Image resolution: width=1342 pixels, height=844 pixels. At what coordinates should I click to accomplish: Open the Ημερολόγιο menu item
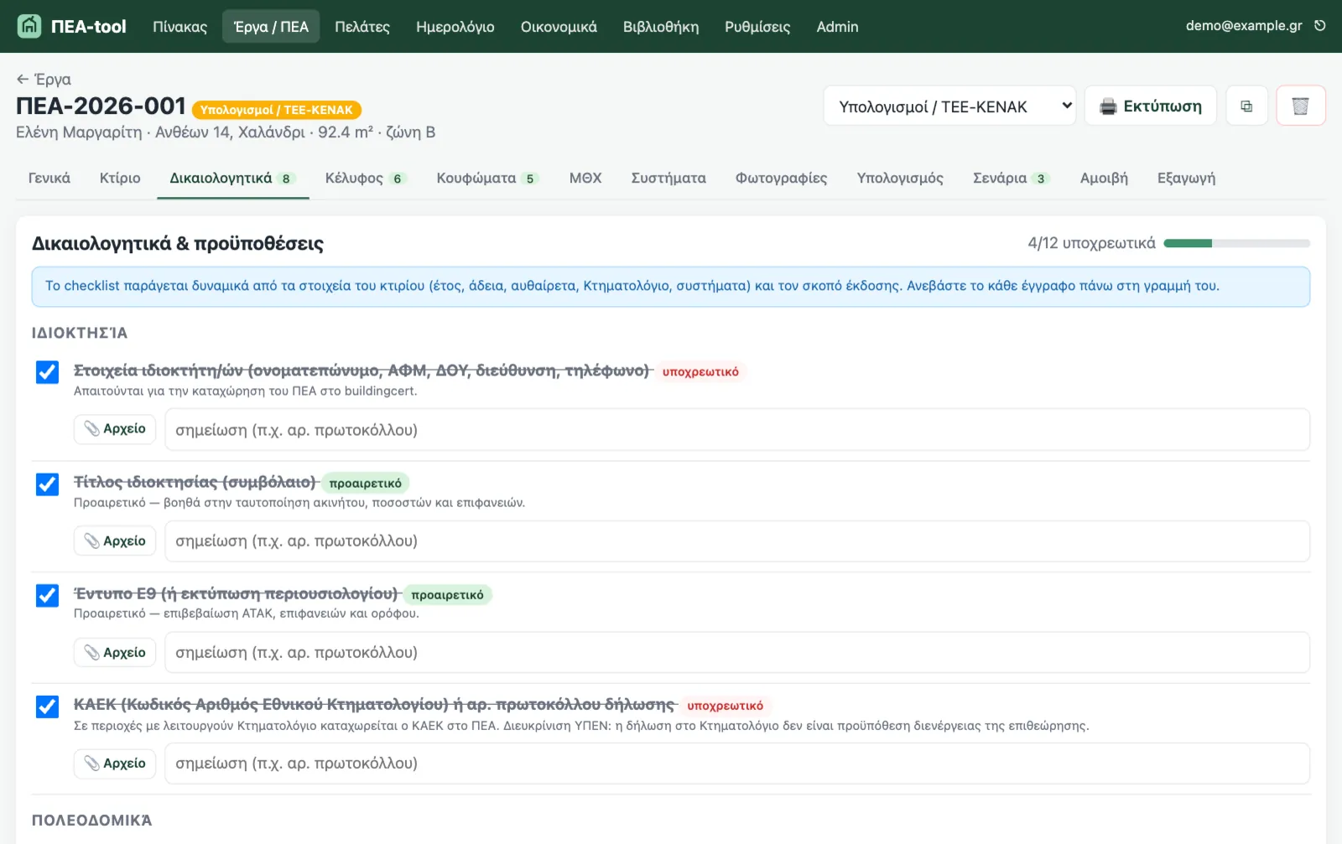455,27
